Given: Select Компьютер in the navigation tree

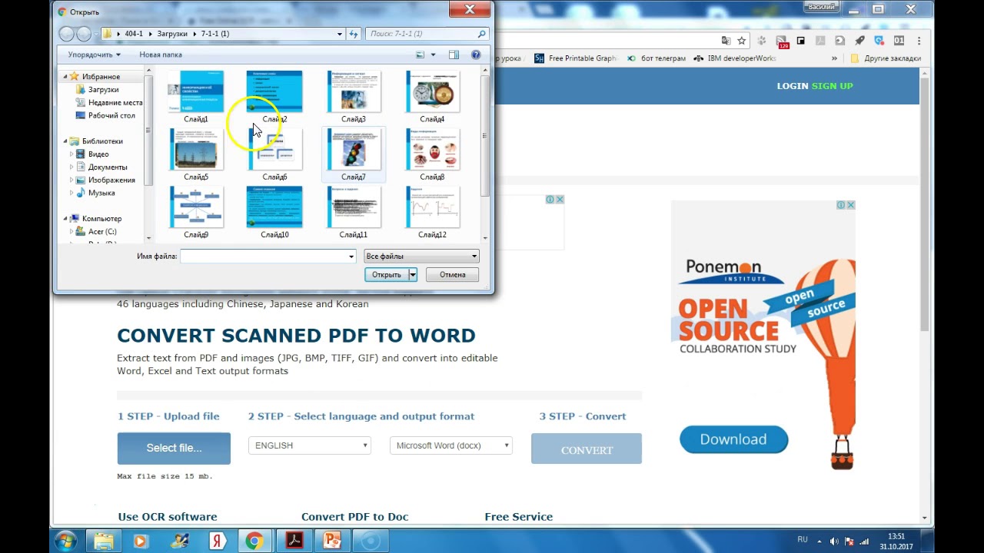Looking at the screenshot, I should (x=95, y=219).
